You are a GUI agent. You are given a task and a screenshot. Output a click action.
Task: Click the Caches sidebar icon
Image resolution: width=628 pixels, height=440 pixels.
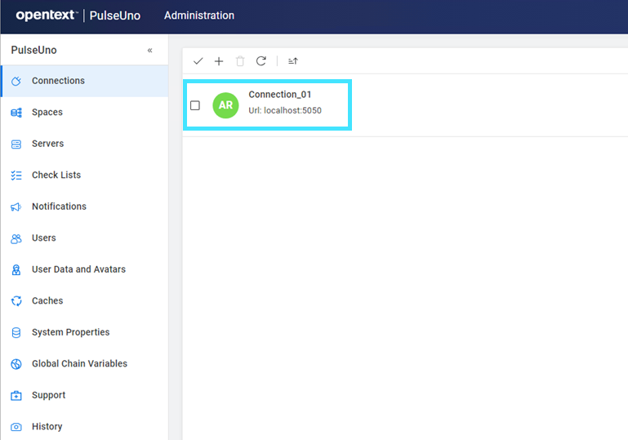16,301
